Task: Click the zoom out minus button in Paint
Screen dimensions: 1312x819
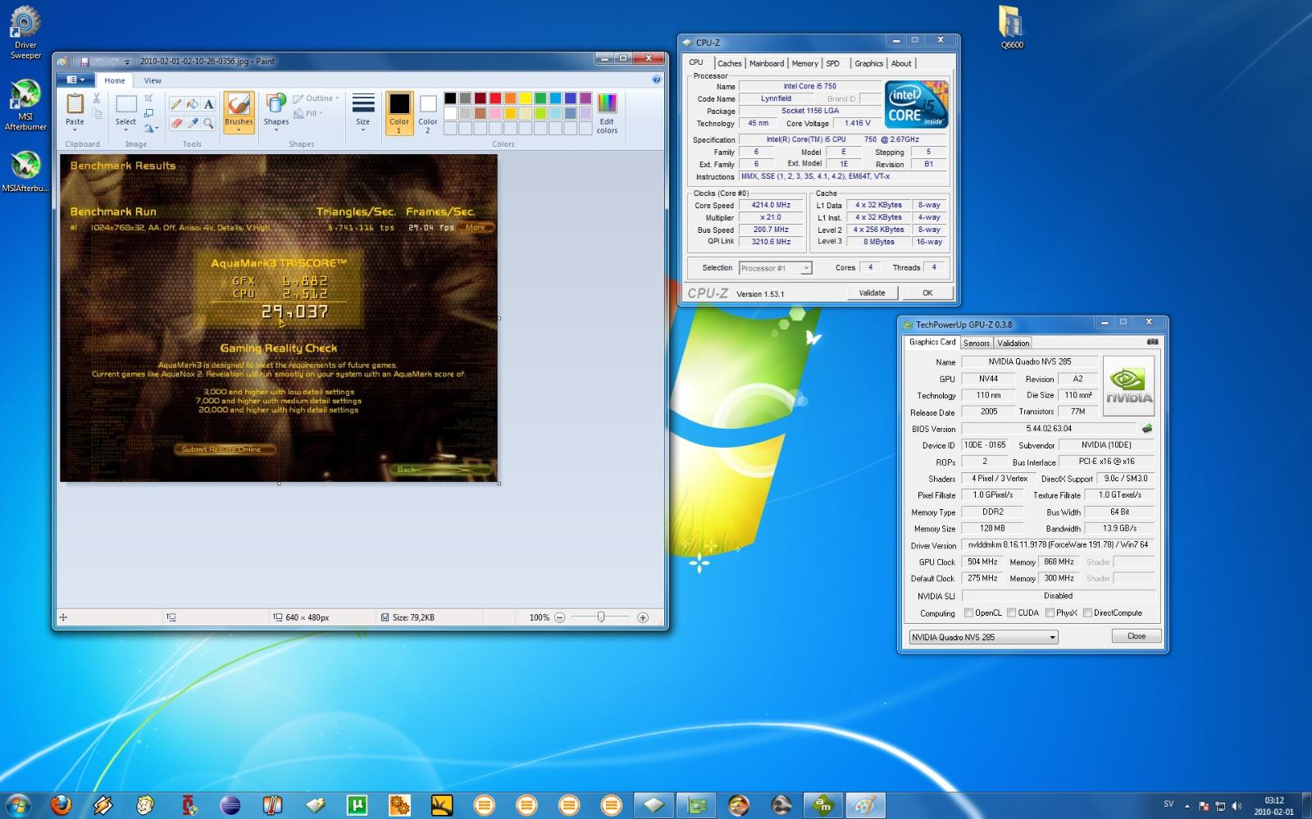Action: (559, 617)
